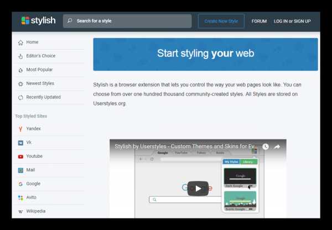The height and width of the screenshot is (230, 332).
Task: Open the Avito styles link
Action: point(32,197)
